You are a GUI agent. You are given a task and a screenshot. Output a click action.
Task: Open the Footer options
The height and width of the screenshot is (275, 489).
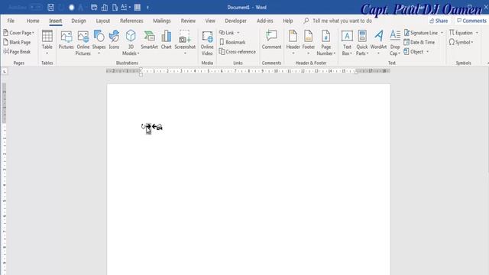308,43
